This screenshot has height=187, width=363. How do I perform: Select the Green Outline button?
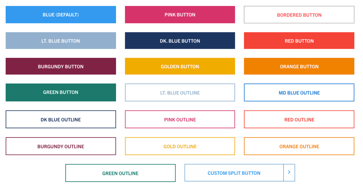[120, 173]
